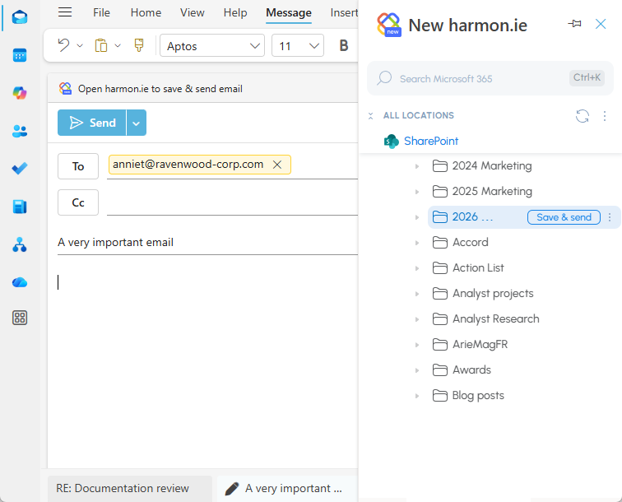Expand the Analyst Research folder
Screen dimensions: 622x502
coord(417,319)
